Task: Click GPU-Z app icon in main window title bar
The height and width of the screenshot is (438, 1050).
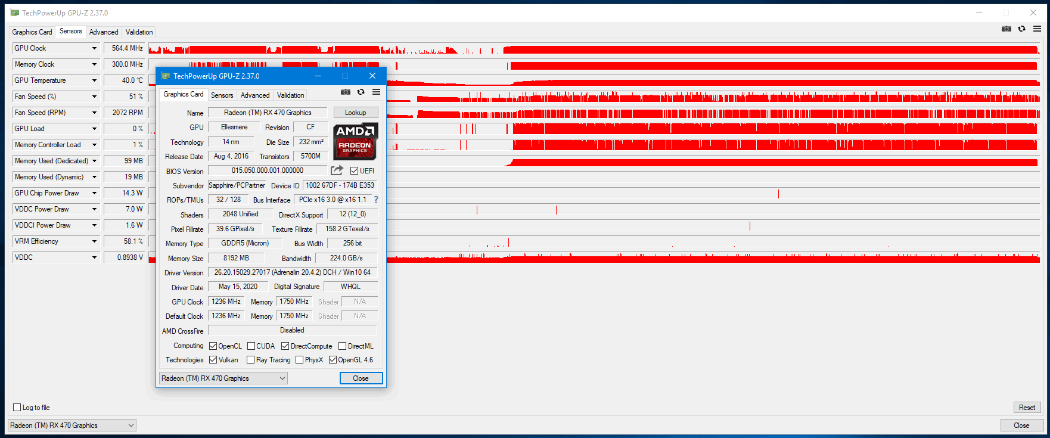Action: point(15,13)
